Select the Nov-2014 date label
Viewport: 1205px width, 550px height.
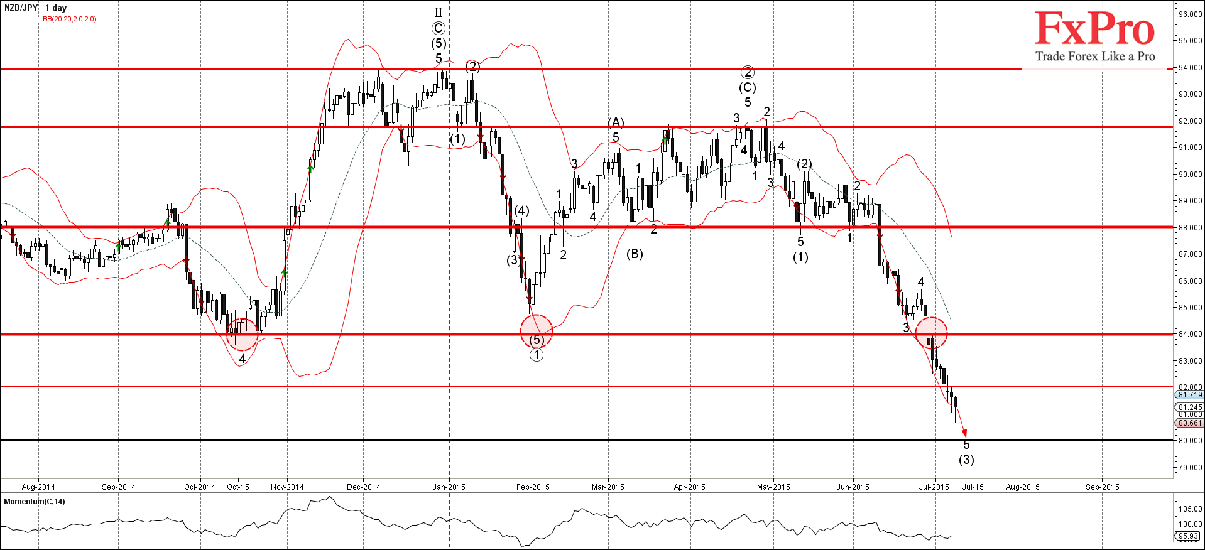[287, 487]
